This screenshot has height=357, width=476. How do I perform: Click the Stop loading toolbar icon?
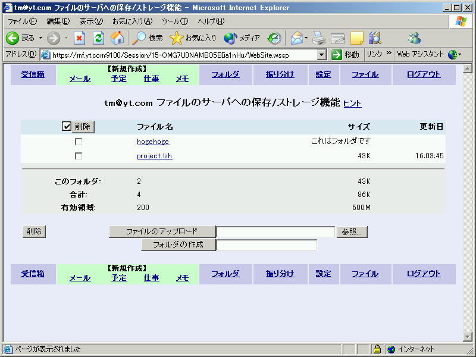pyautogui.click(x=80, y=38)
